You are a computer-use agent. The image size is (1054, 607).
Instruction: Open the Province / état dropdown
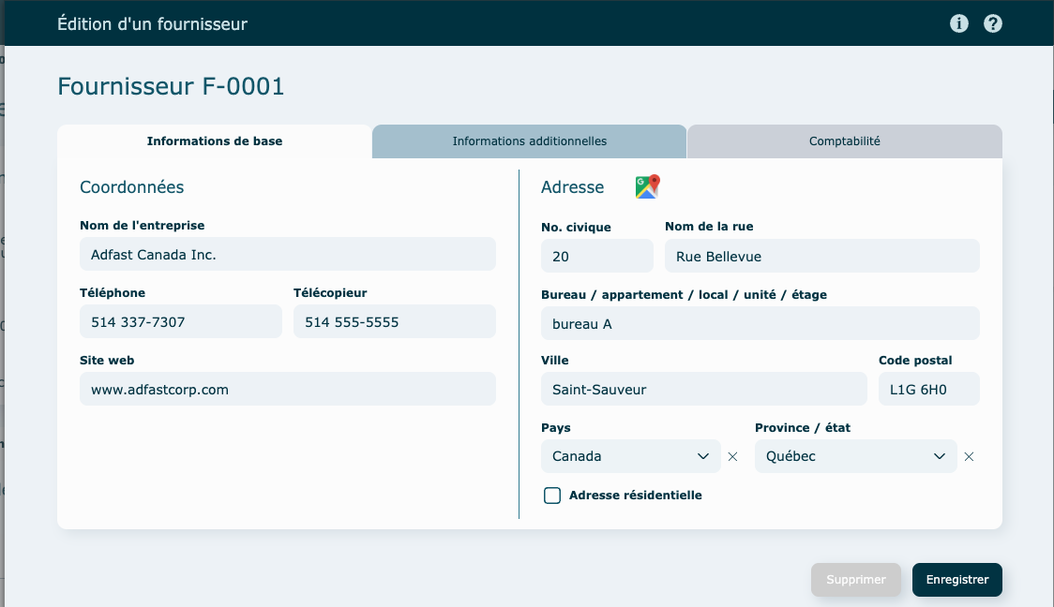point(855,456)
